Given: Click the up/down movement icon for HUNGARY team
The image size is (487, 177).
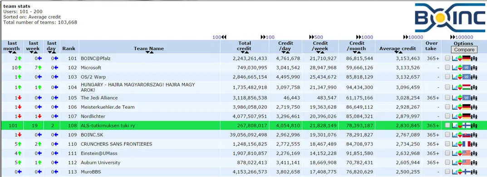Looking at the screenshot, I should click(460, 87).
